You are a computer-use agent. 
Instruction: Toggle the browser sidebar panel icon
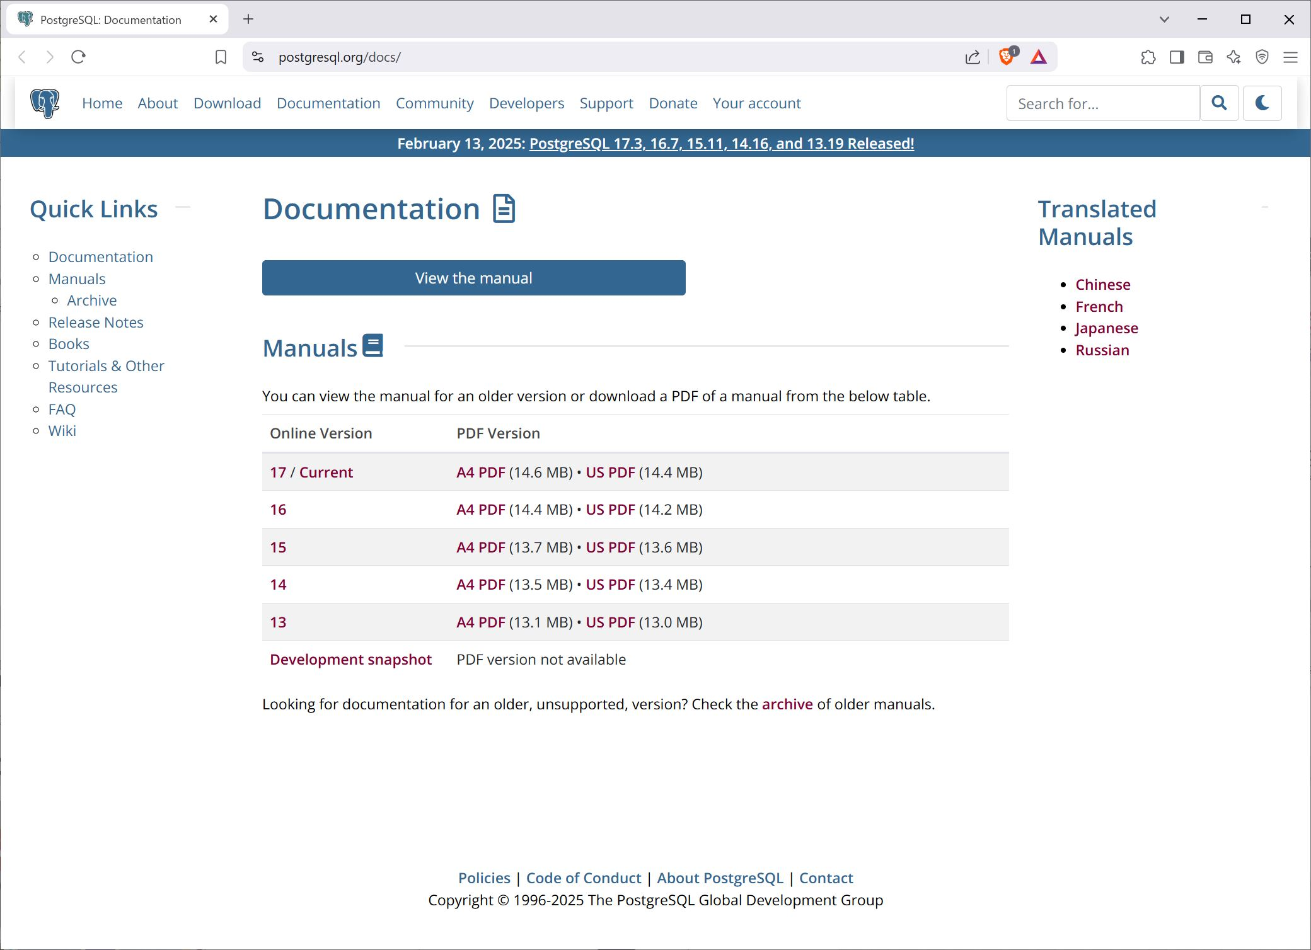point(1176,57)
